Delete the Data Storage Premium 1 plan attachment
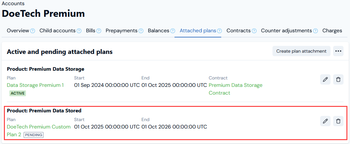 click(338, 79)
